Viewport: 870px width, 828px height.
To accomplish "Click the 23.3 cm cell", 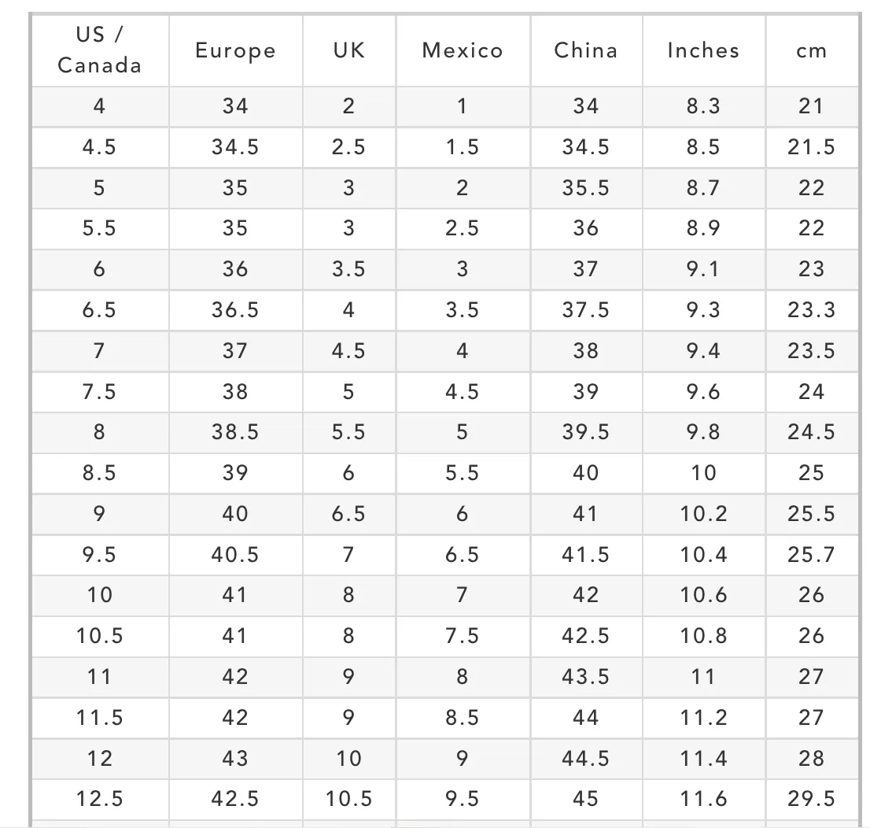I will click(812, 310).
